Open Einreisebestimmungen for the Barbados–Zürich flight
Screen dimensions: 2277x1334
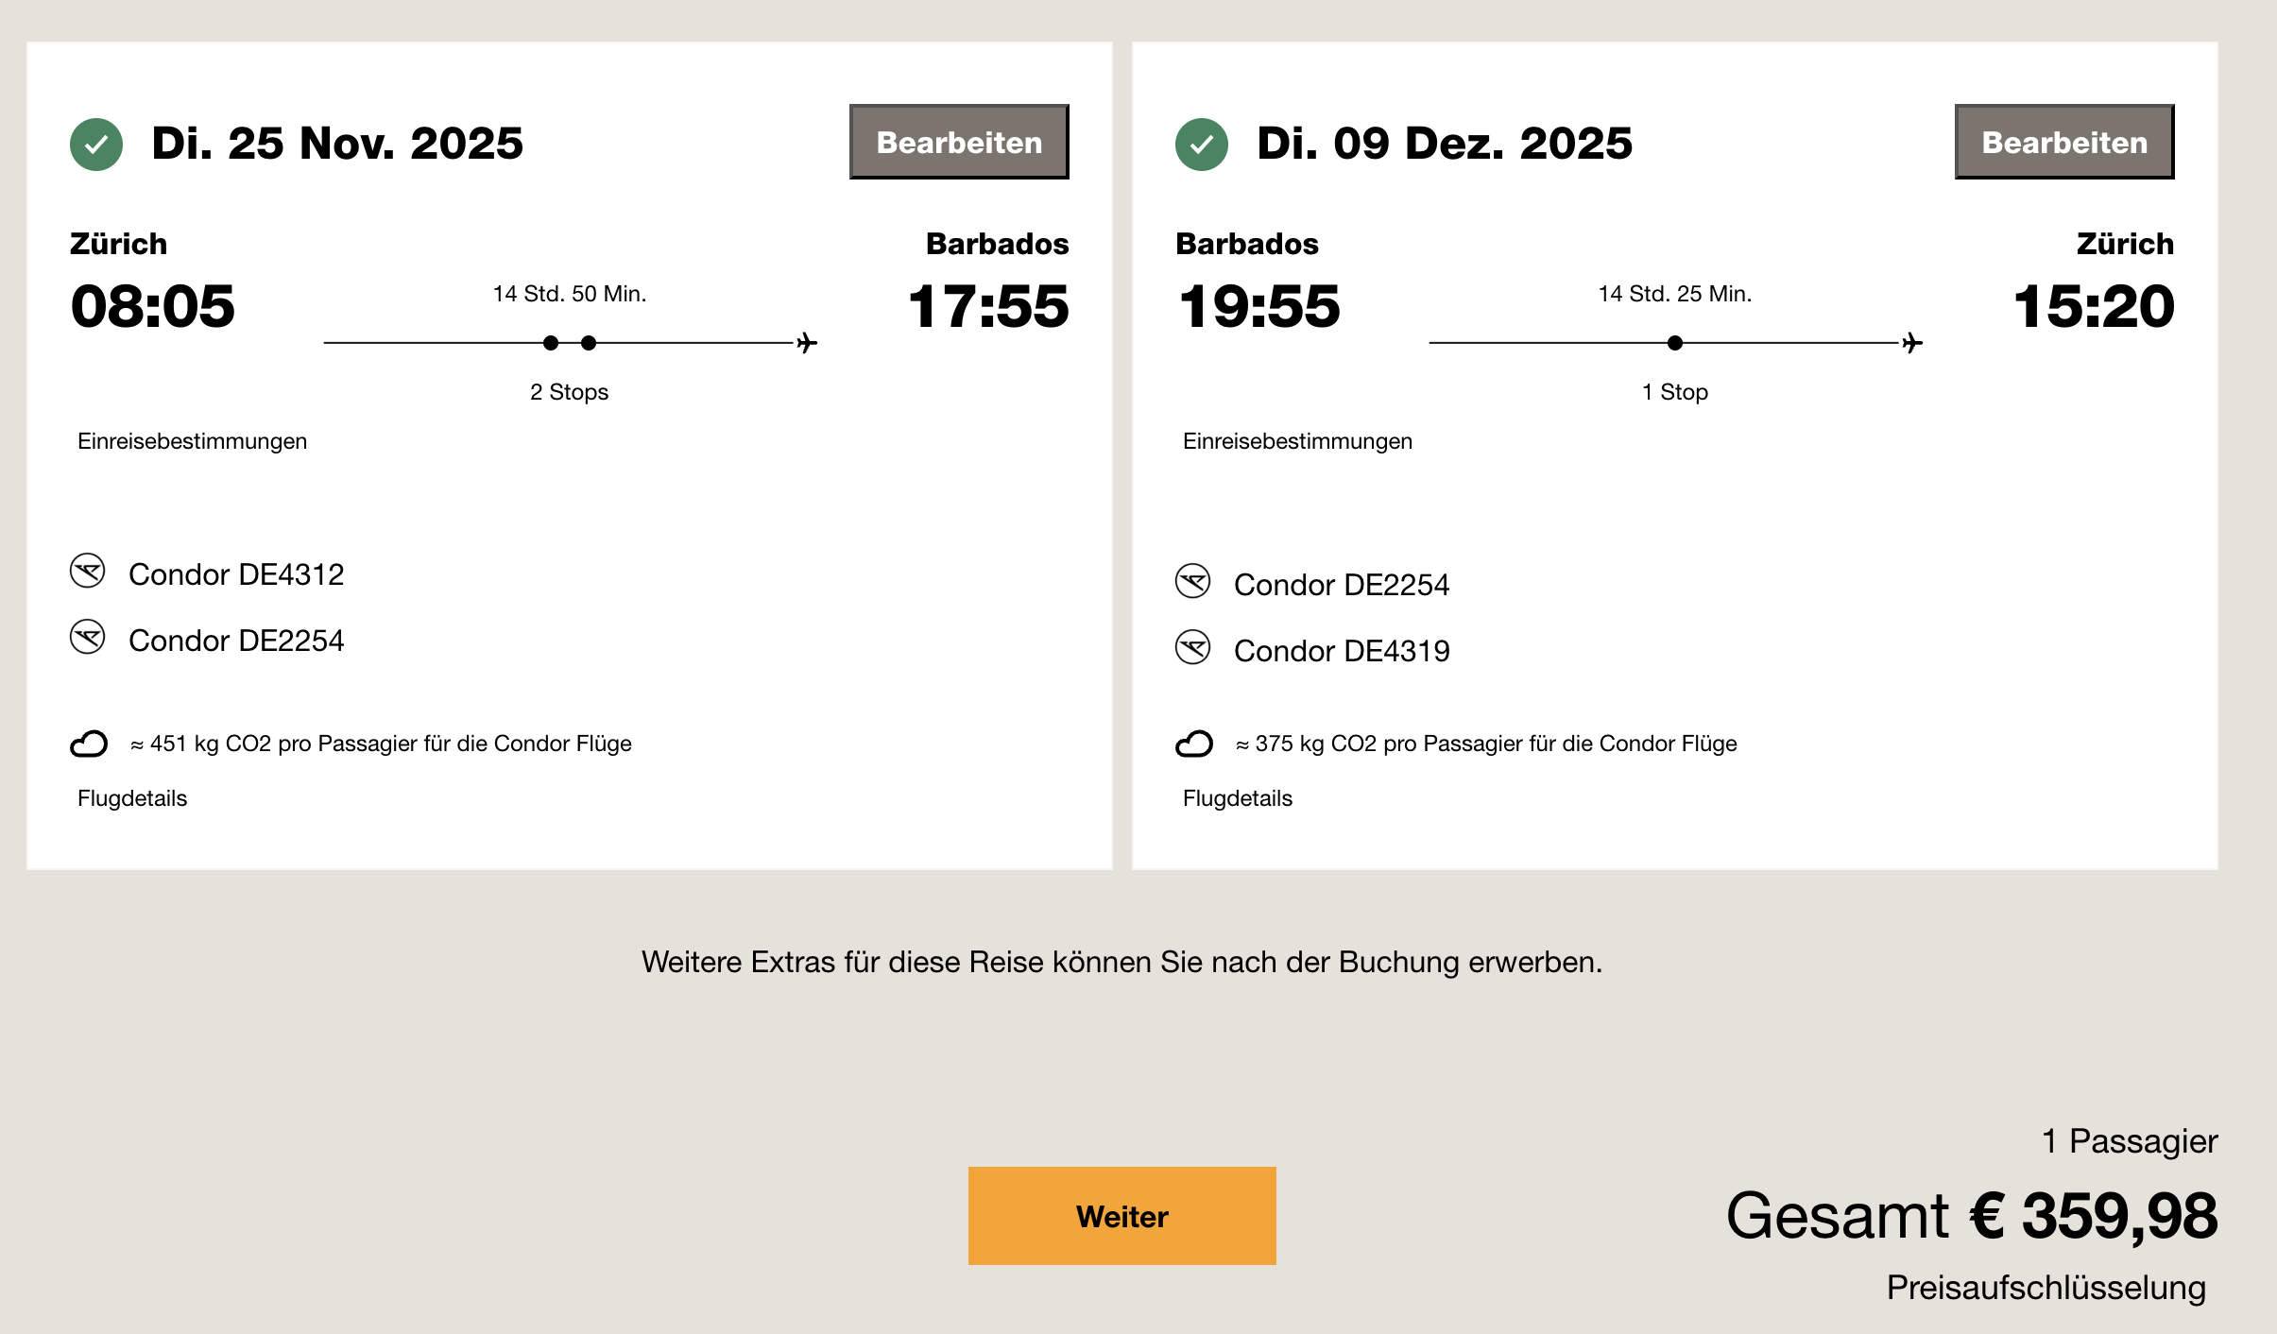(x=1297, y=441)
